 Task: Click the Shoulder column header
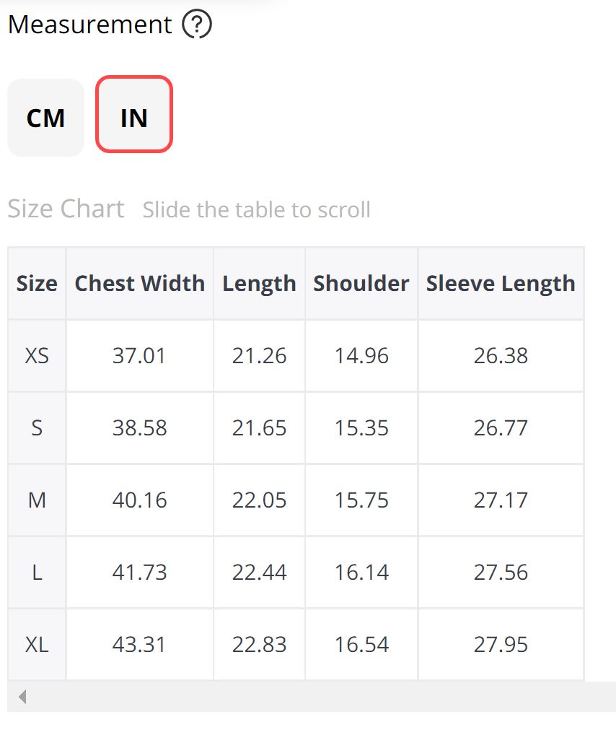click(x=361, y=283)
